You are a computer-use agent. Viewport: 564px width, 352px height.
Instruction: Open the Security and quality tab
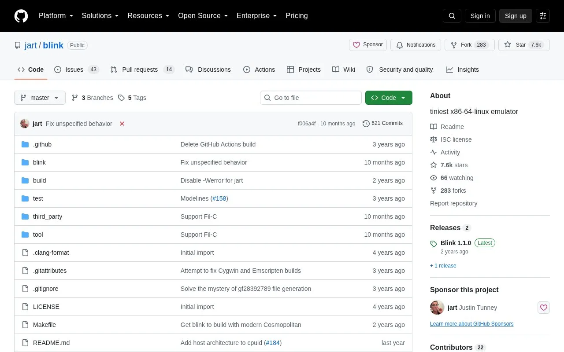[x=400, y=70]
